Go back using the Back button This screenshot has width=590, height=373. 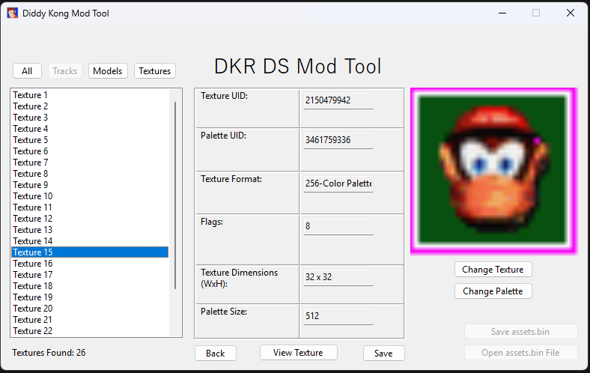(x=216, y=354)
